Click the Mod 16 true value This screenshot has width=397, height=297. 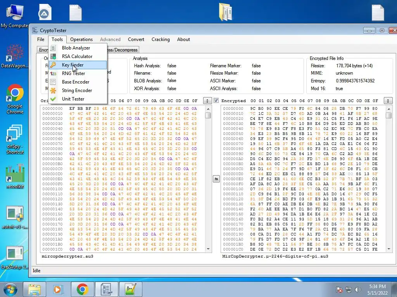click(339, 89)
